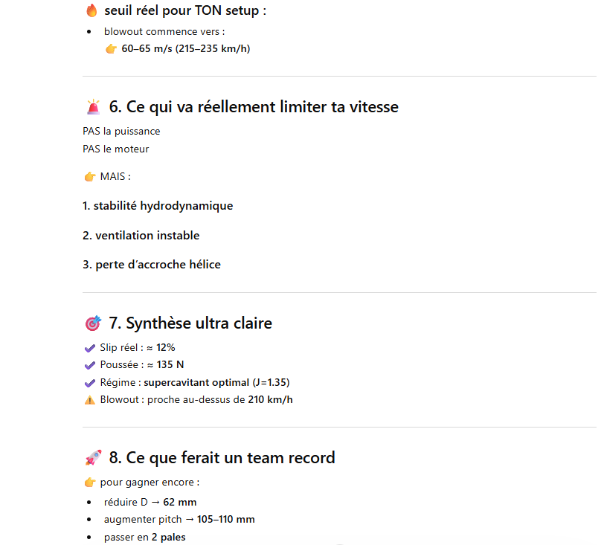This screenshot has width=601, height=545.
Task: Click the "réduire D → 62 mm" bullet
Action: [x=150, y=502]
